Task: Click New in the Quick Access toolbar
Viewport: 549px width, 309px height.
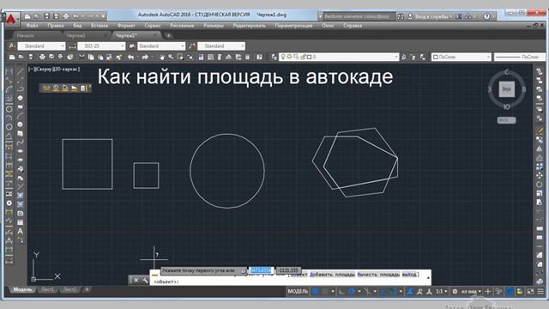Action: [x=27, y=16]
